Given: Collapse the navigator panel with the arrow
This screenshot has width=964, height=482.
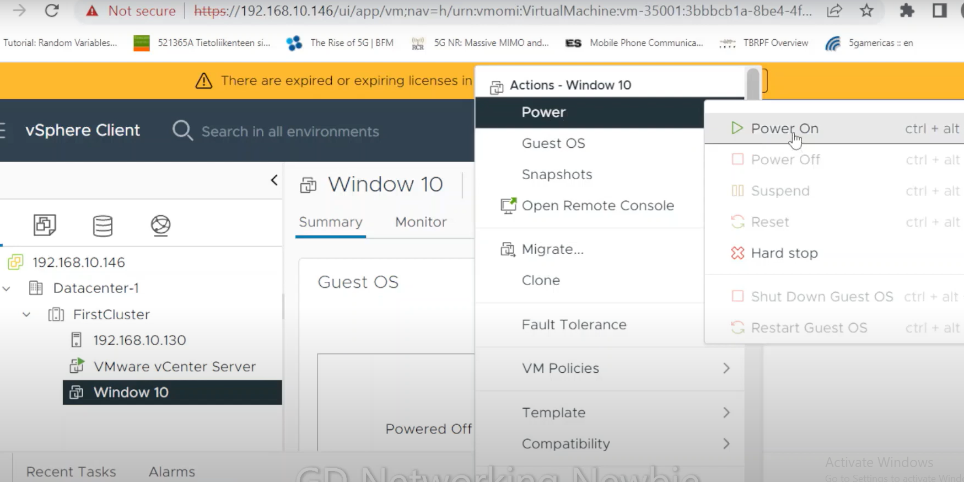Looking at the screenshot, I should [274, 180].
